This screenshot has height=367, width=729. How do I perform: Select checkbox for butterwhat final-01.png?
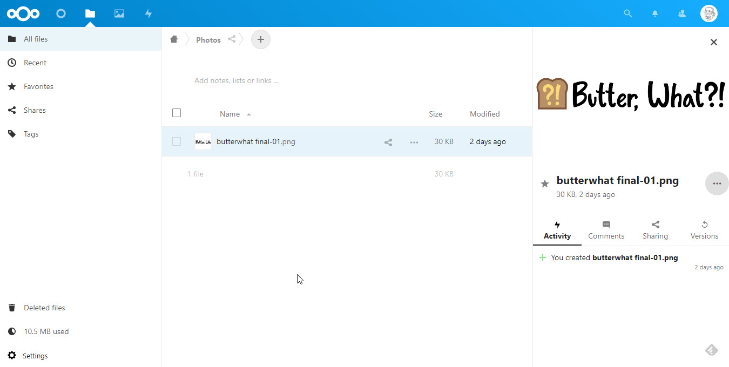click(177, 141)
